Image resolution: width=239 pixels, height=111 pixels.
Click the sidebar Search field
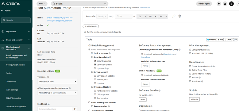pyautogui.click(x=16, y=20)
